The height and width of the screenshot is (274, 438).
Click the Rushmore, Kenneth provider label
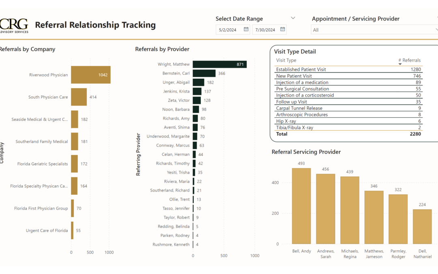(x=171, y=244)
